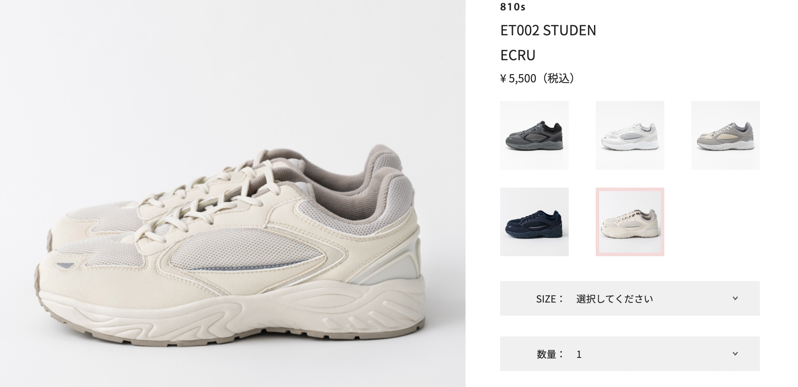This screenshot has width=798, height=387.
Task: Select the dark gray sneaker color thumbnail
Action: pyautogui.click(x=534, y=135)
